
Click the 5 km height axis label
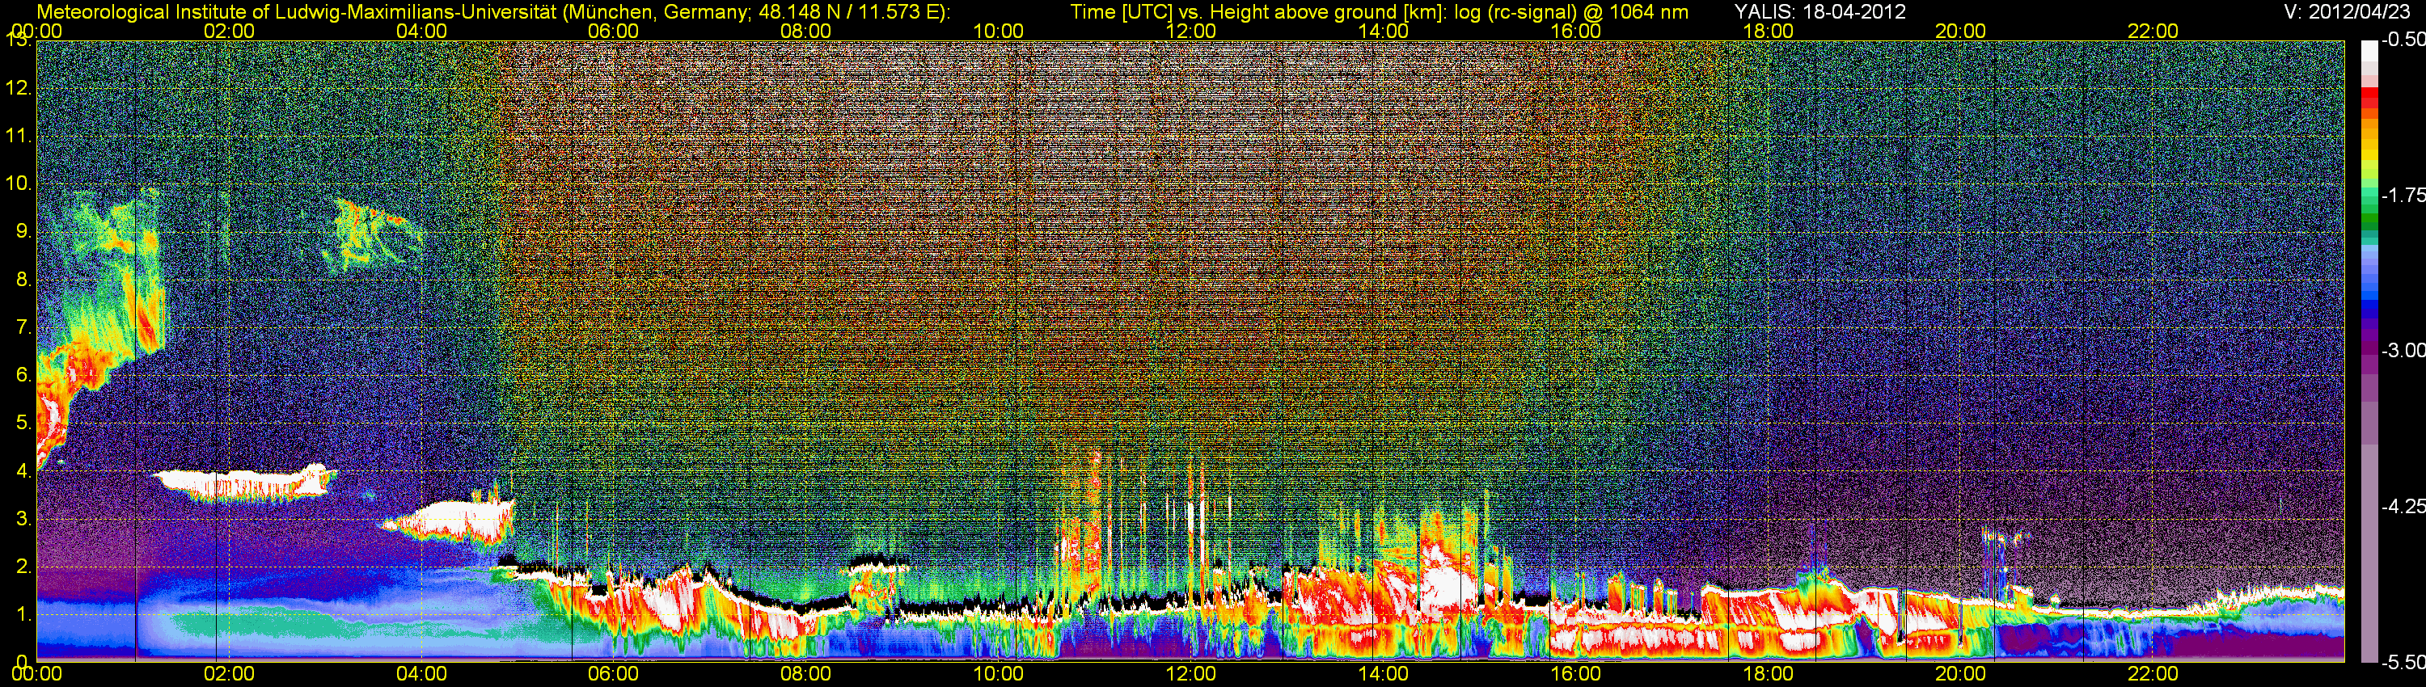click(23, 423)
